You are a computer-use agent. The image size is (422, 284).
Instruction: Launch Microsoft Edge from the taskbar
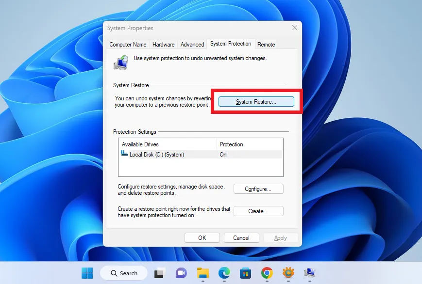coord(224,273)
